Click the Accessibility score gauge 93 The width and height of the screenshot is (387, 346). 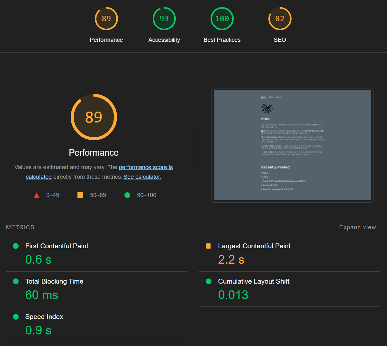(x=164, y=19)
